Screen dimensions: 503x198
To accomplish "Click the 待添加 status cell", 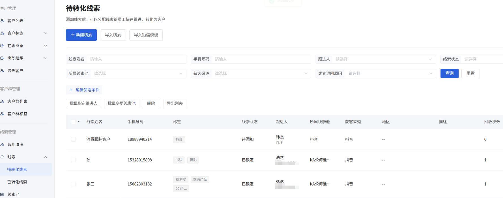I will (248, 139).
